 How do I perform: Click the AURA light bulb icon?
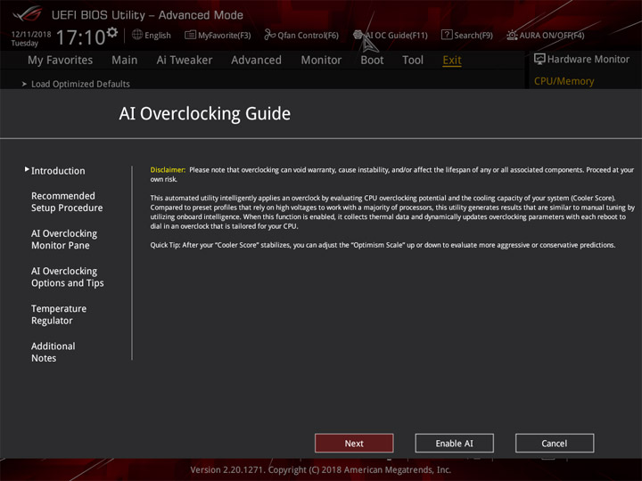pos(512,35)
